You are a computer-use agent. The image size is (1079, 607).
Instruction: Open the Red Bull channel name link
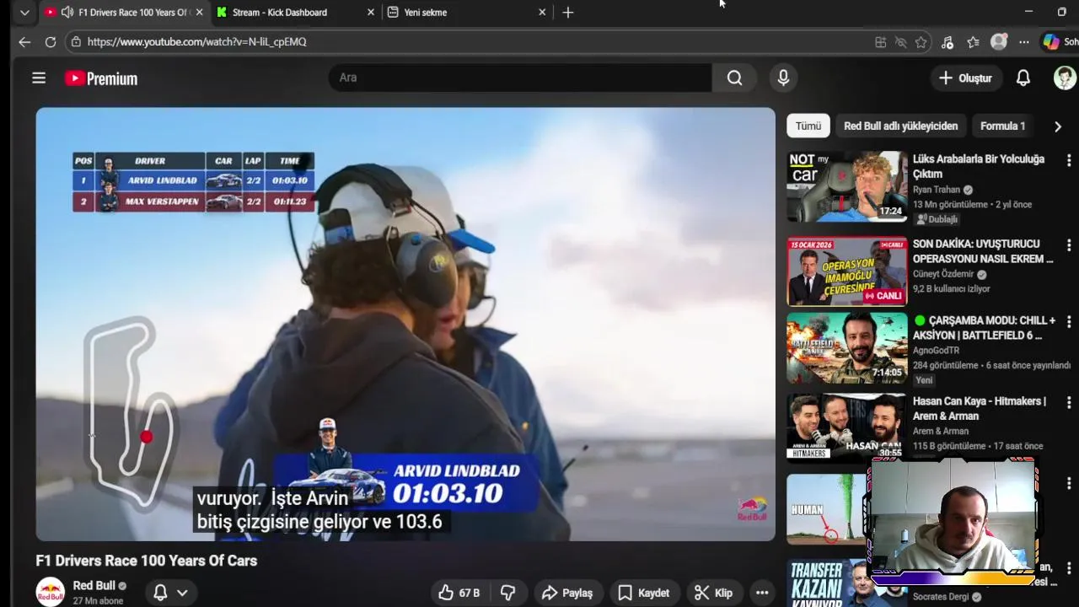coord(94,585)
